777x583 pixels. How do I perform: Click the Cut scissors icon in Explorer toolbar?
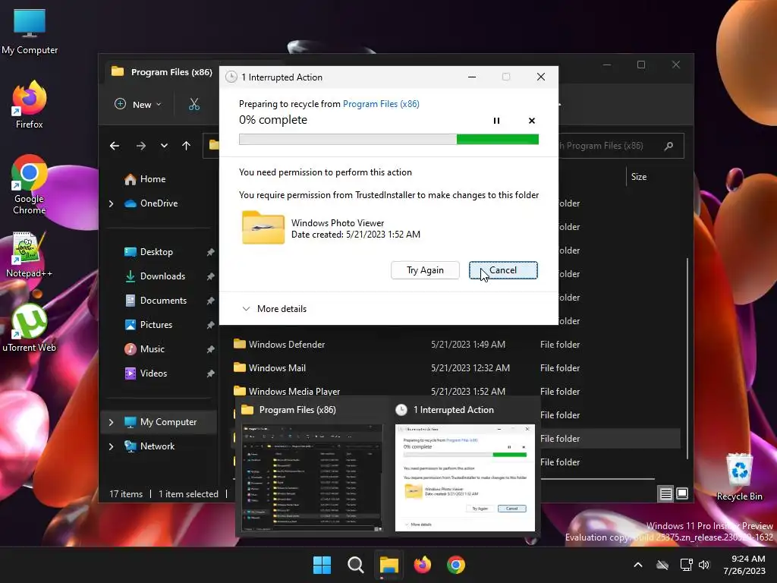click(193, 104)
